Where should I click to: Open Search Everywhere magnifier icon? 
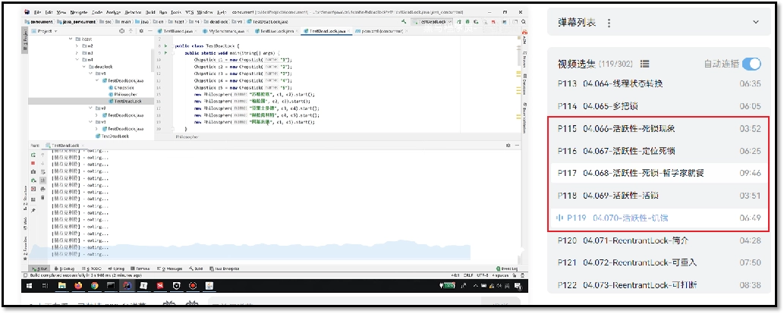(x=524, y=22)
